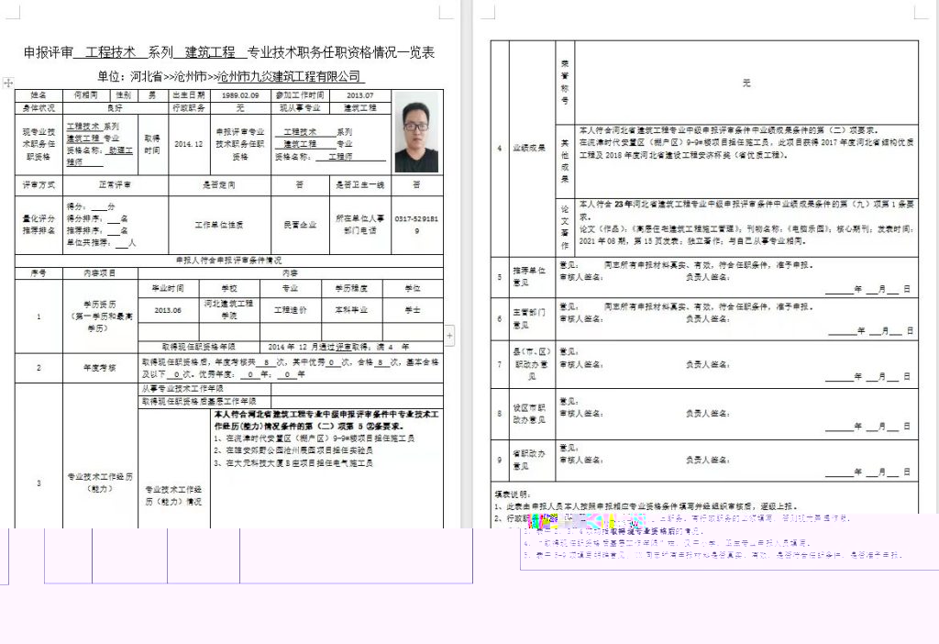The height and width of the screenshot is (644, 939).
Task: Click the 年度考核 label cell
Action: click(x=100, y=368)
